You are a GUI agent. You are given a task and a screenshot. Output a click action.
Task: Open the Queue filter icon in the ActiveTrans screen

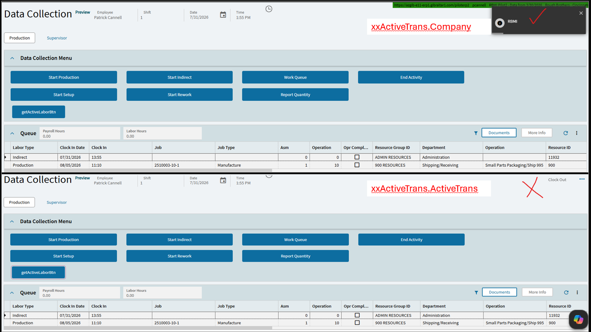point(476,292)
